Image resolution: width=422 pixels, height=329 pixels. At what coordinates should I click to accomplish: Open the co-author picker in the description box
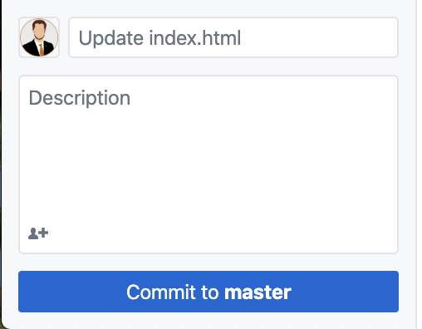tap(38, 233)
